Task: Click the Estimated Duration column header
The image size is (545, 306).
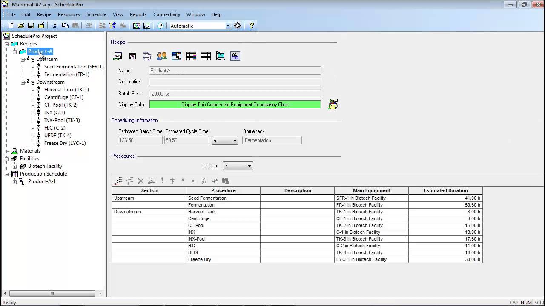Action: coord(445,190)
